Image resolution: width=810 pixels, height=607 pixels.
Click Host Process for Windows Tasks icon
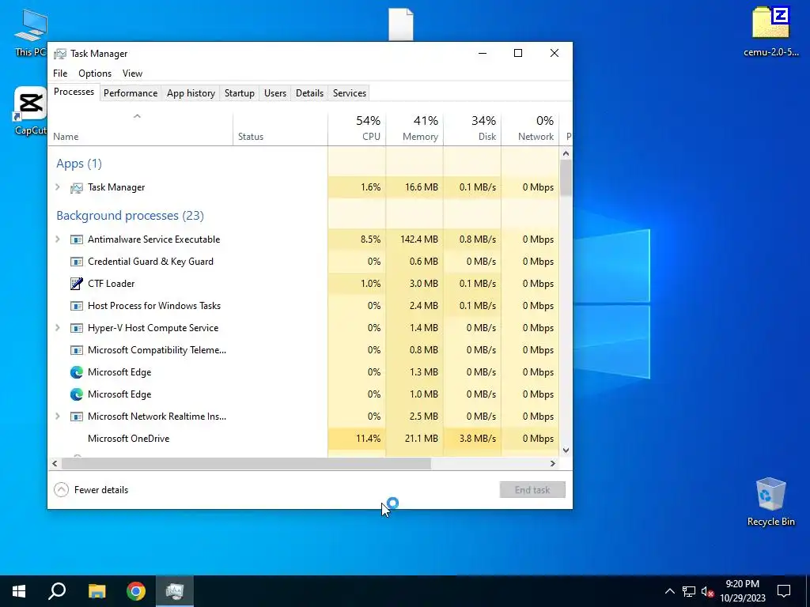click(77, 306)
